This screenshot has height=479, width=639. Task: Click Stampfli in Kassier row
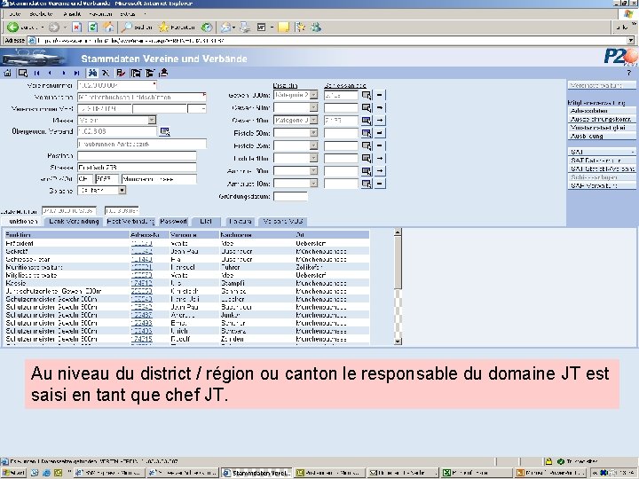[233, 283]
